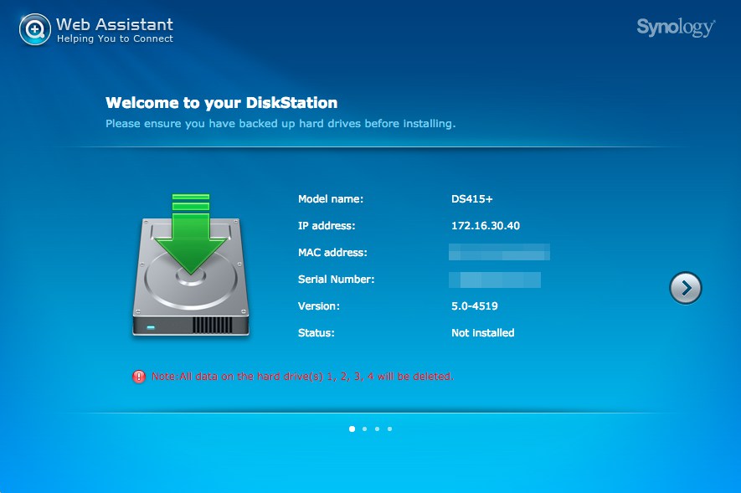Click the 'Version:' label
The height and width of the screenshot is (493, 741).
(318, 306)
